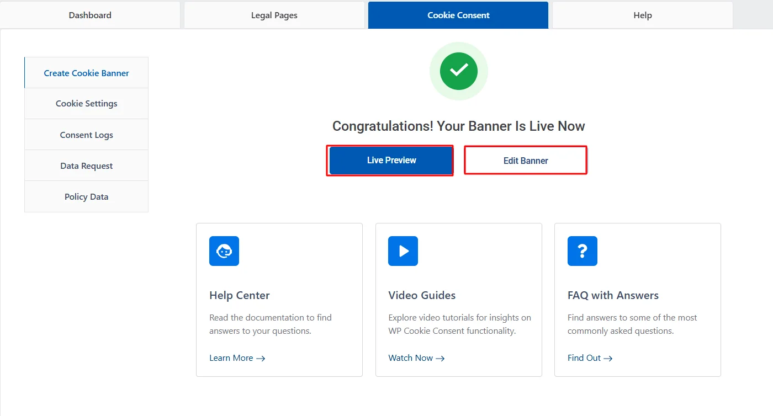Image resolution: width=773 pixels, height=416 pixels.
Task: Navigate to Policy Data in sidebar
Action: click(87, 196)
